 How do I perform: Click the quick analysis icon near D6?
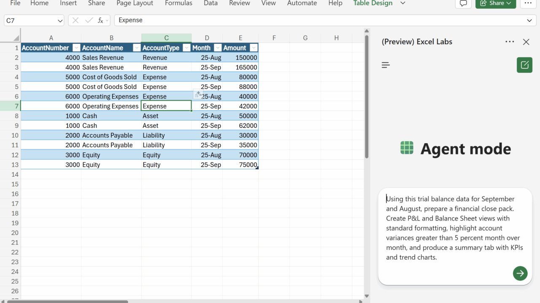coord(198,94)
